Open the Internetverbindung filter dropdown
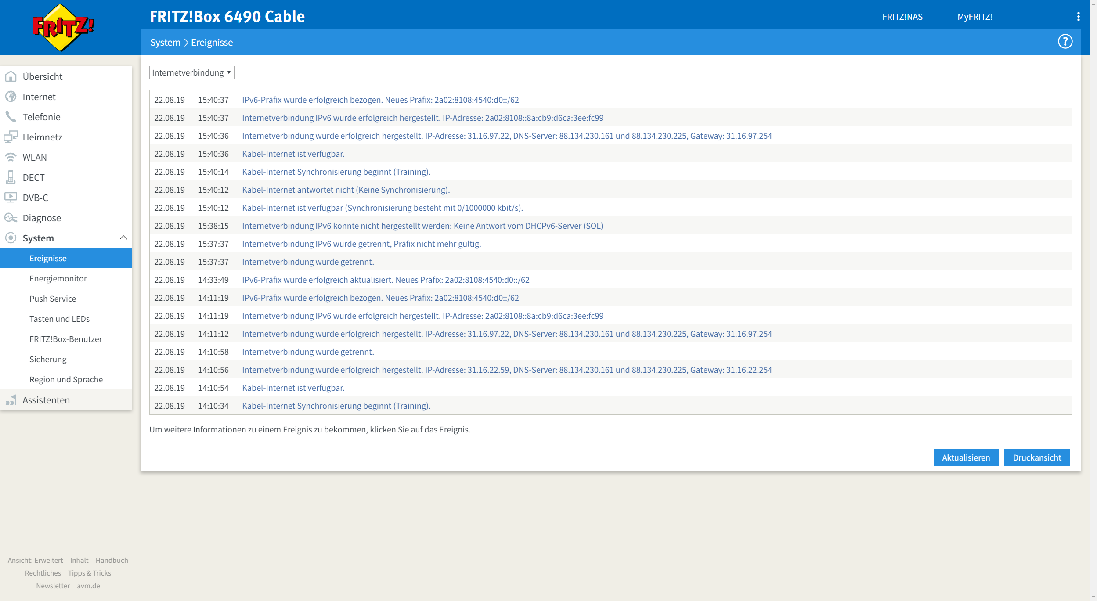The width and height of the screenshot is (1097, 601). point(191,72)
